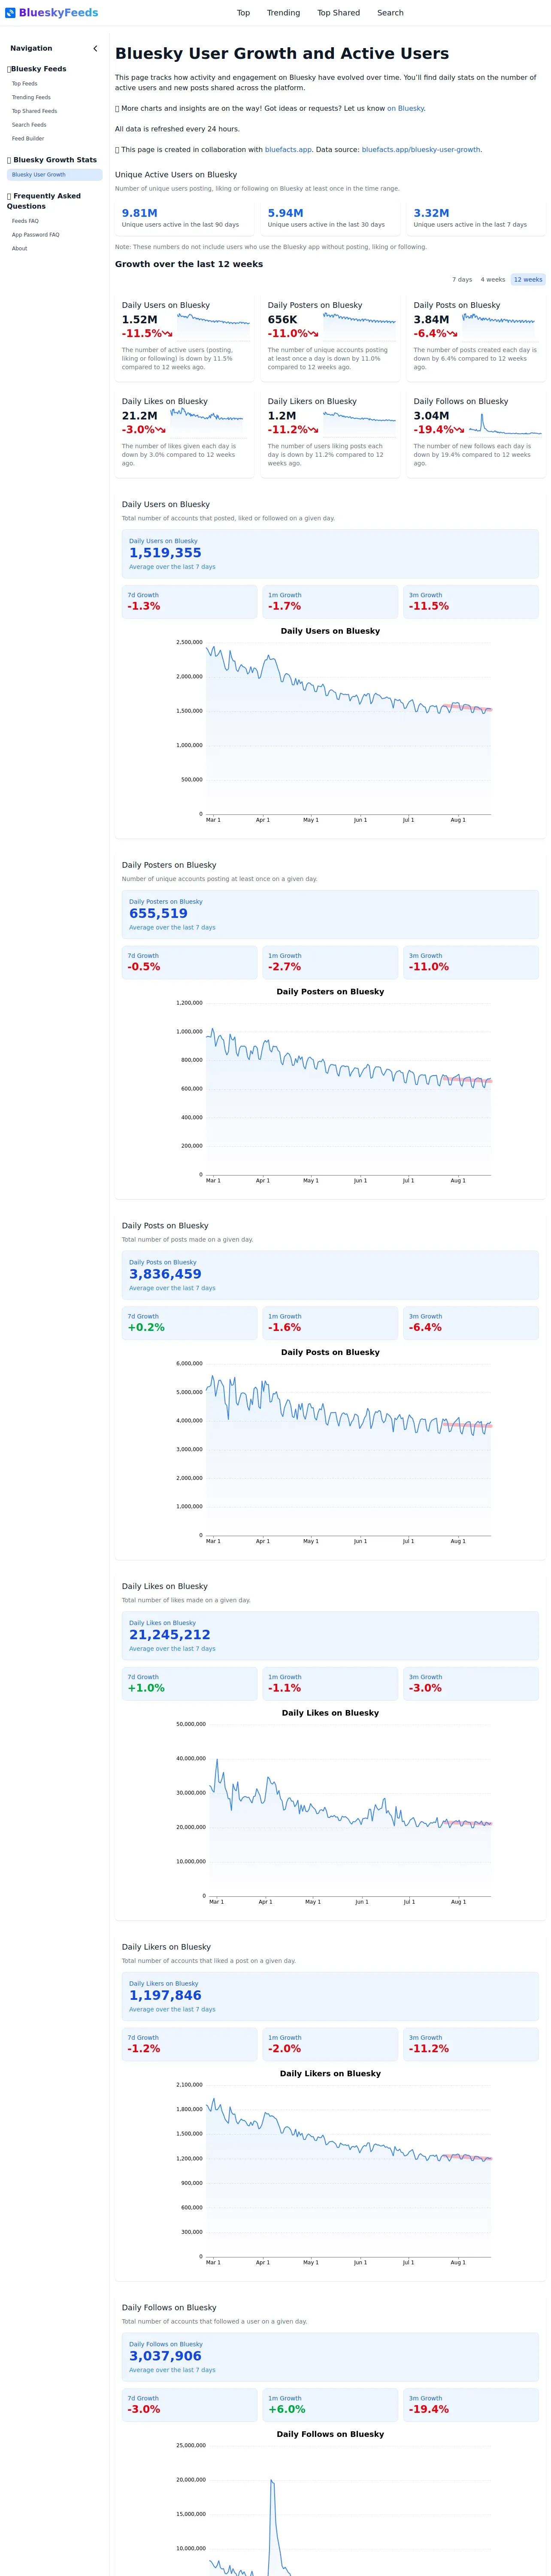Click the BlueskyFeeds logo icon
The image size is (551, 2576).
pos(10,13)
